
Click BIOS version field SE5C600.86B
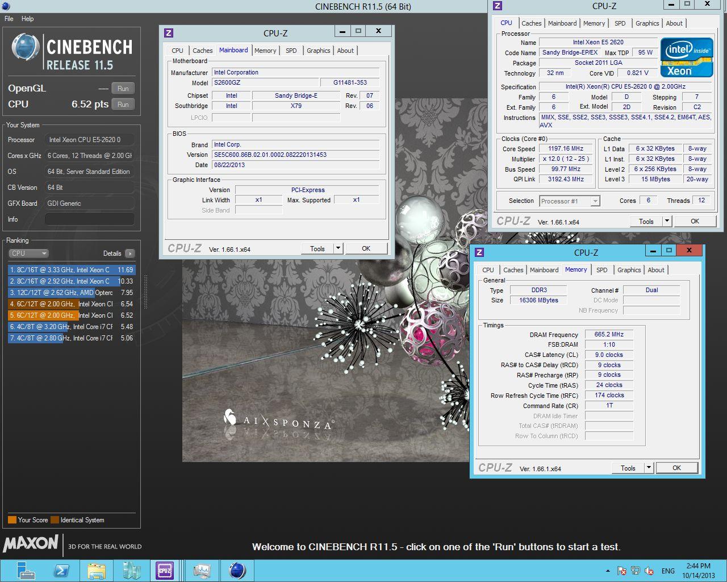(295, 155)
